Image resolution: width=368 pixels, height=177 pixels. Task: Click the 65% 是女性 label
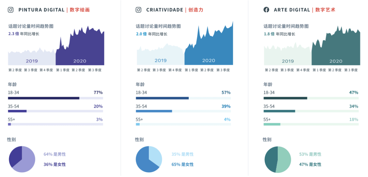pyautogui.click(x=183, y=164)
